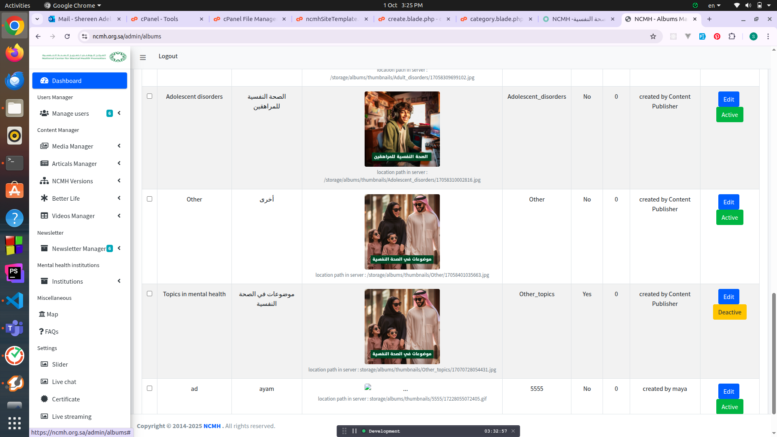The image size is (777, 437).
Task: Check the Adolescent disorders row checkbox
Action: [149, 96]
